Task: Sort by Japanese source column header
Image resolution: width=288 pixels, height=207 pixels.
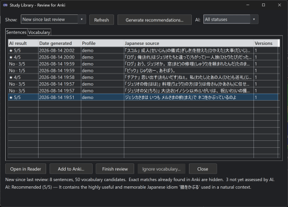Action: 189,43
